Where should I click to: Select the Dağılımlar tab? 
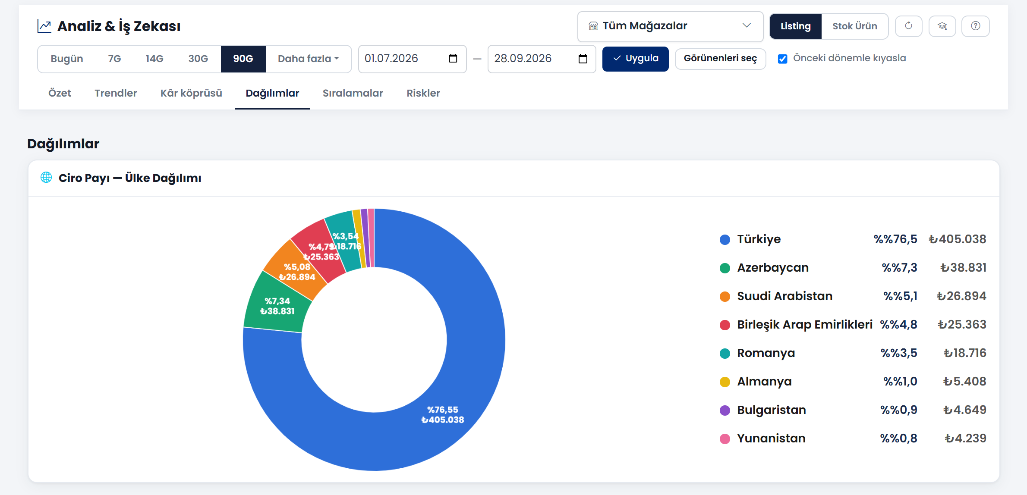coord(272,93)
